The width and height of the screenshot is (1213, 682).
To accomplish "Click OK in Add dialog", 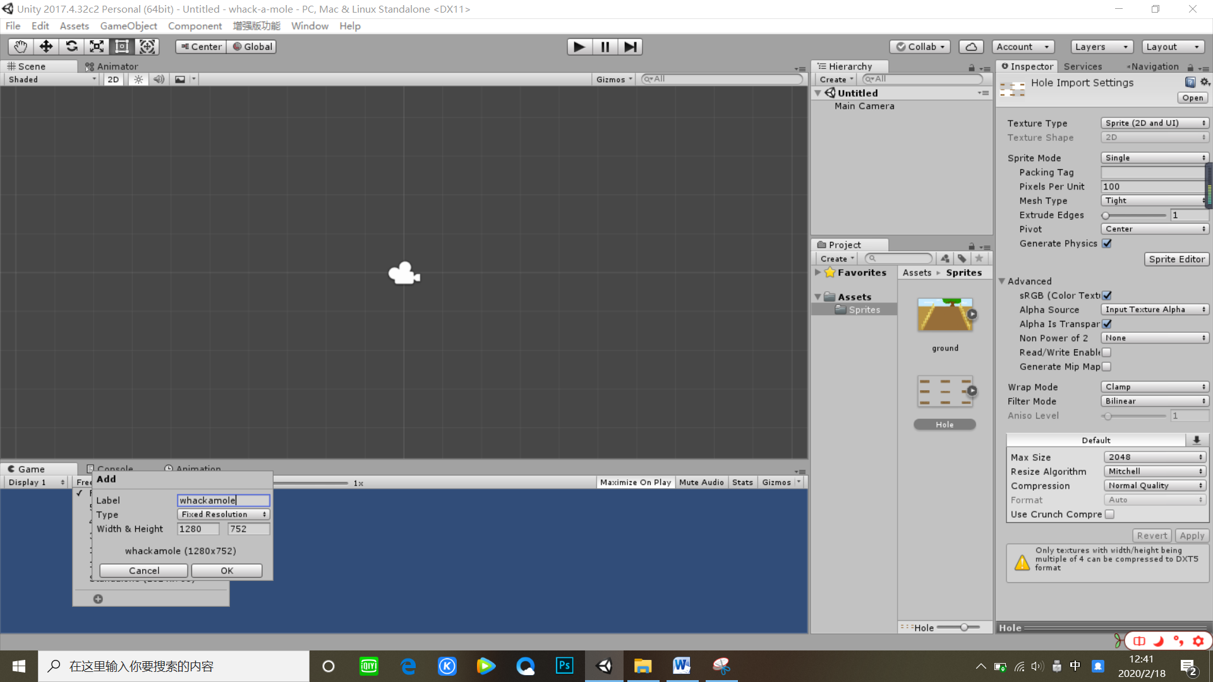I will pos(227,570).
